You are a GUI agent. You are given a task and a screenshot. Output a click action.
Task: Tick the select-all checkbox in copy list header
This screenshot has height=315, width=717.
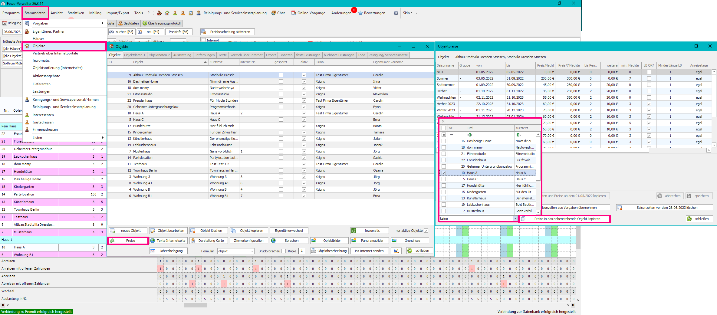click(x=444, y=128)
